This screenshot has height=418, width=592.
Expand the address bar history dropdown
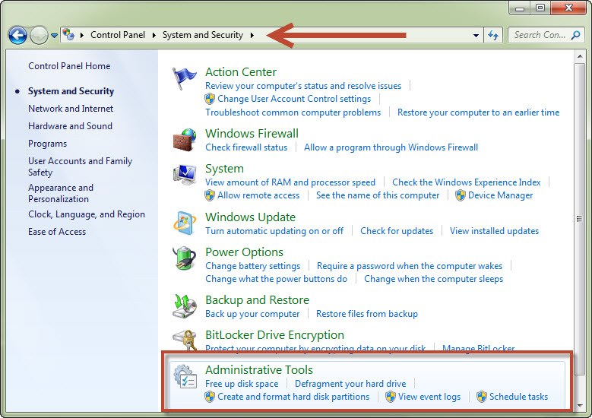pos(476,35)
